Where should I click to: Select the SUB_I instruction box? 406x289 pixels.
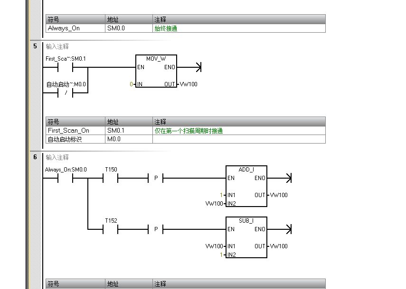point(246,238)
